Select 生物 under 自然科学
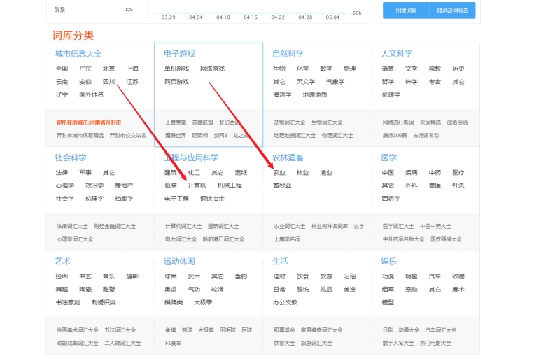 (x=279, y=69)
